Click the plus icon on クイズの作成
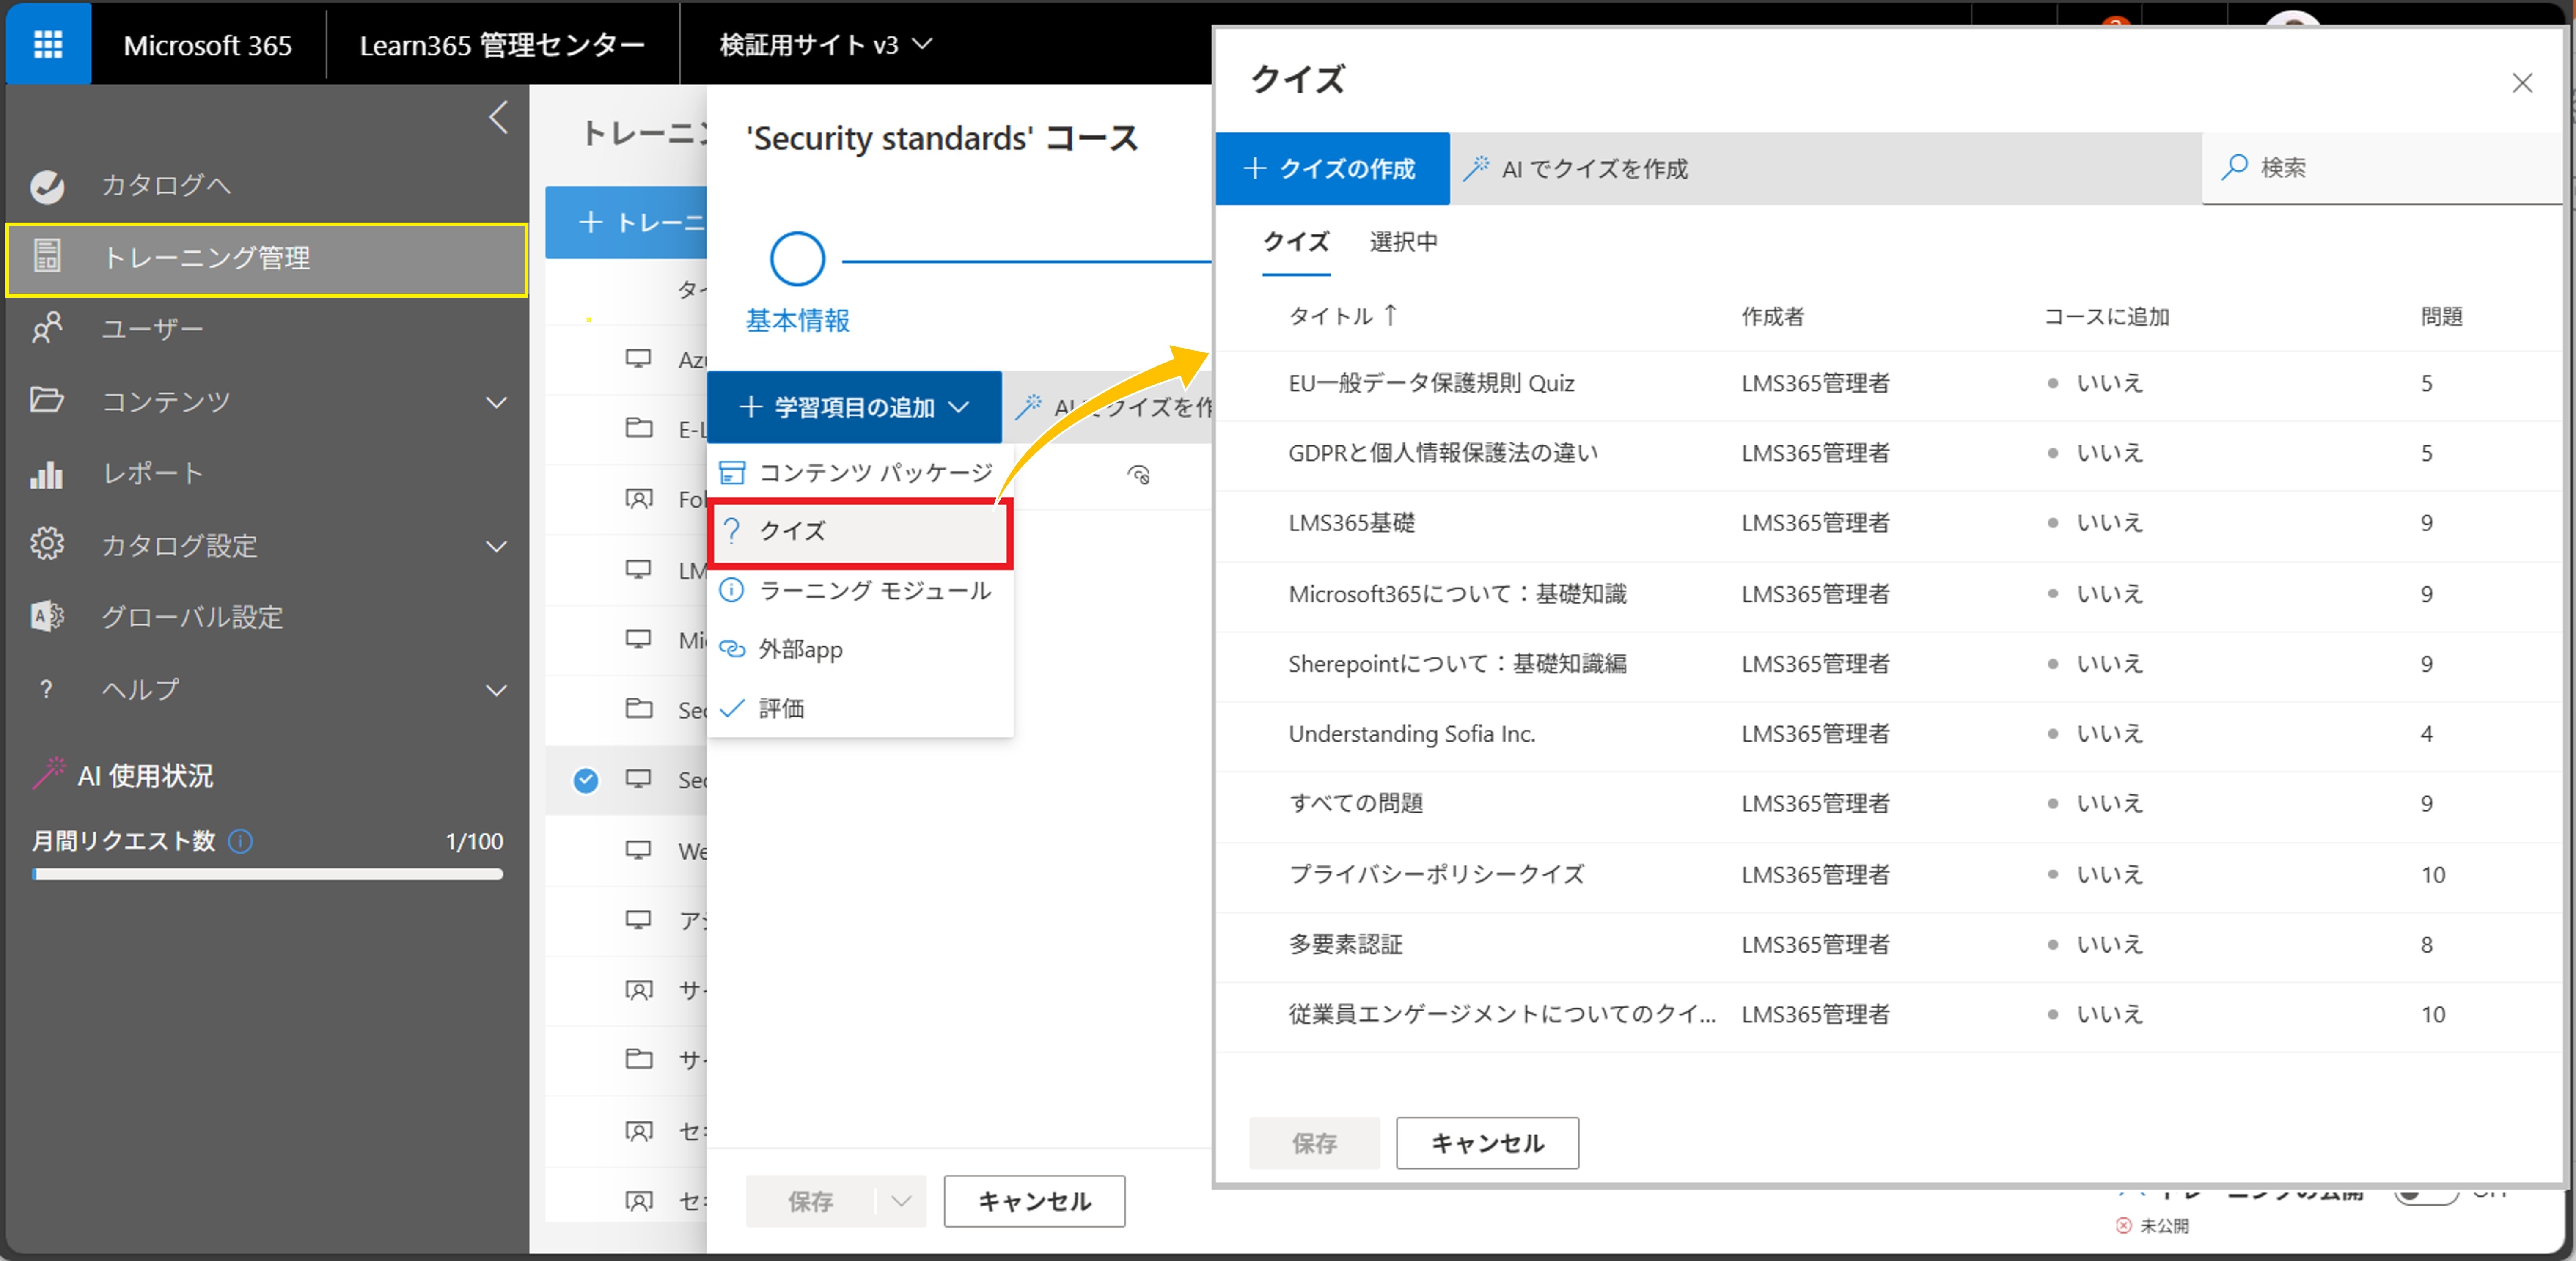The image size is (2576, 1261). [x=1255, y=168]
